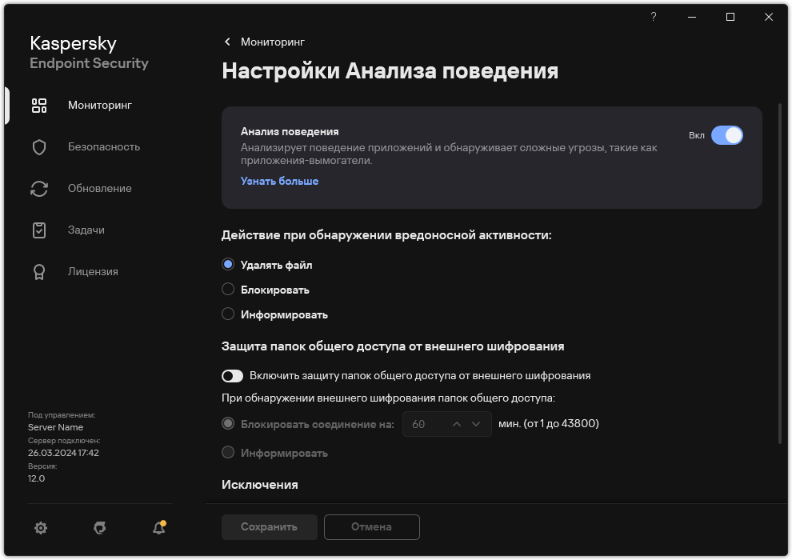This screenshot has width=792, height=560.
Task: Collapse the Исключения section
Action: point(260,485)
